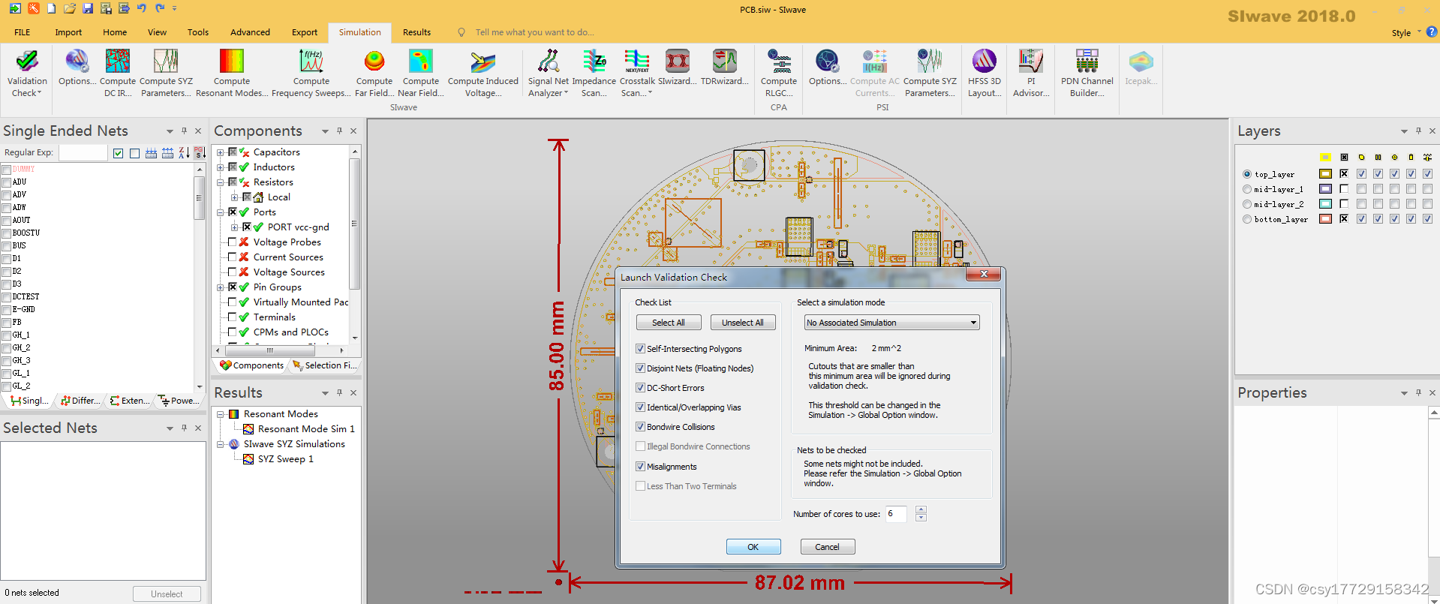1440x604 pixels.
Task: Launch Compute DC IR simulation
Action: [118, 74]
